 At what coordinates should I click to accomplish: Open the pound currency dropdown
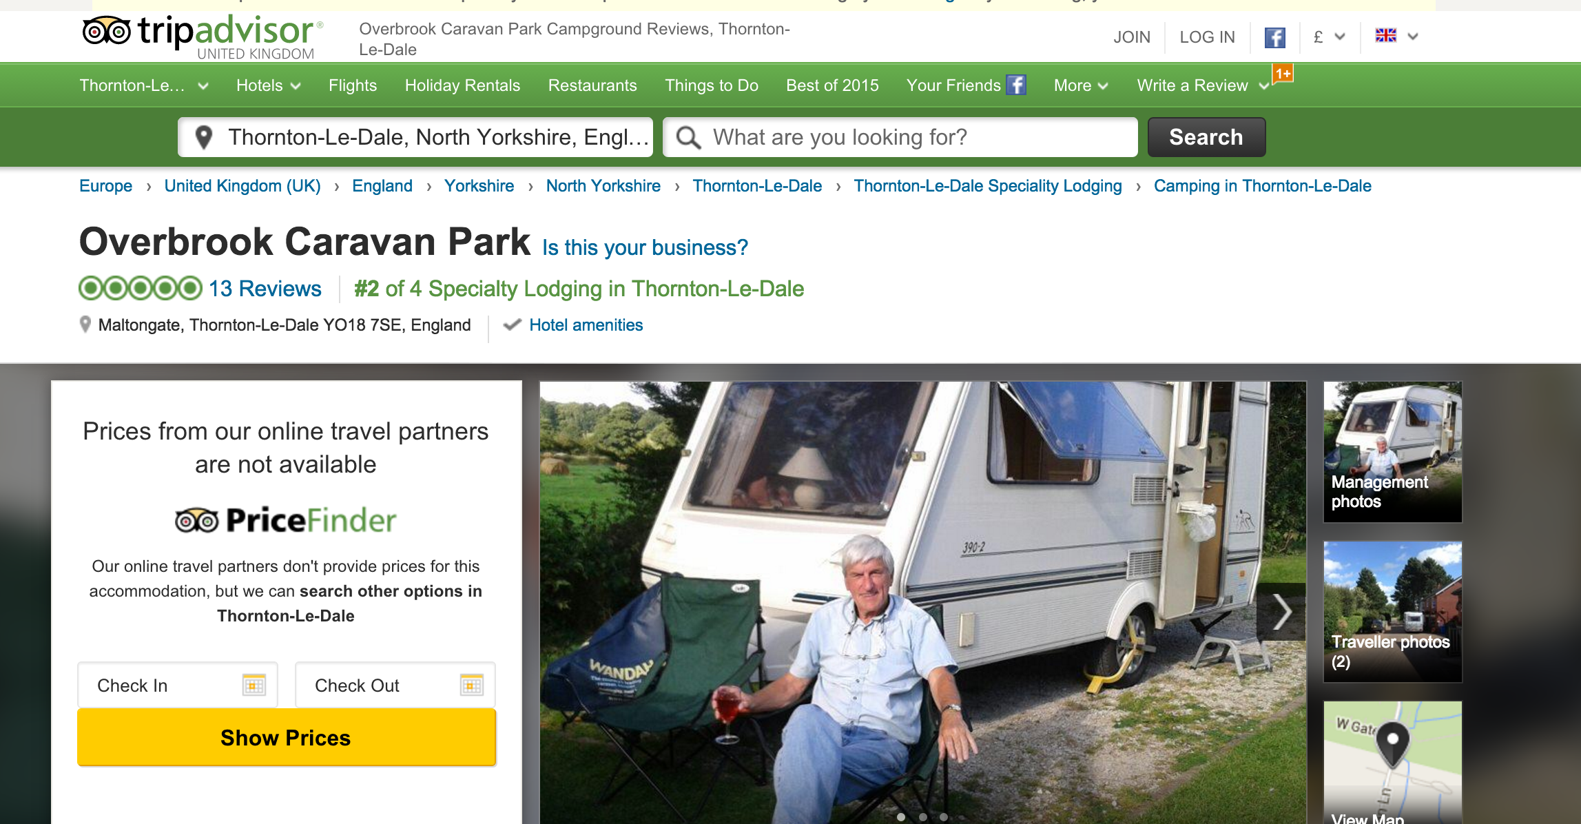1330,37
